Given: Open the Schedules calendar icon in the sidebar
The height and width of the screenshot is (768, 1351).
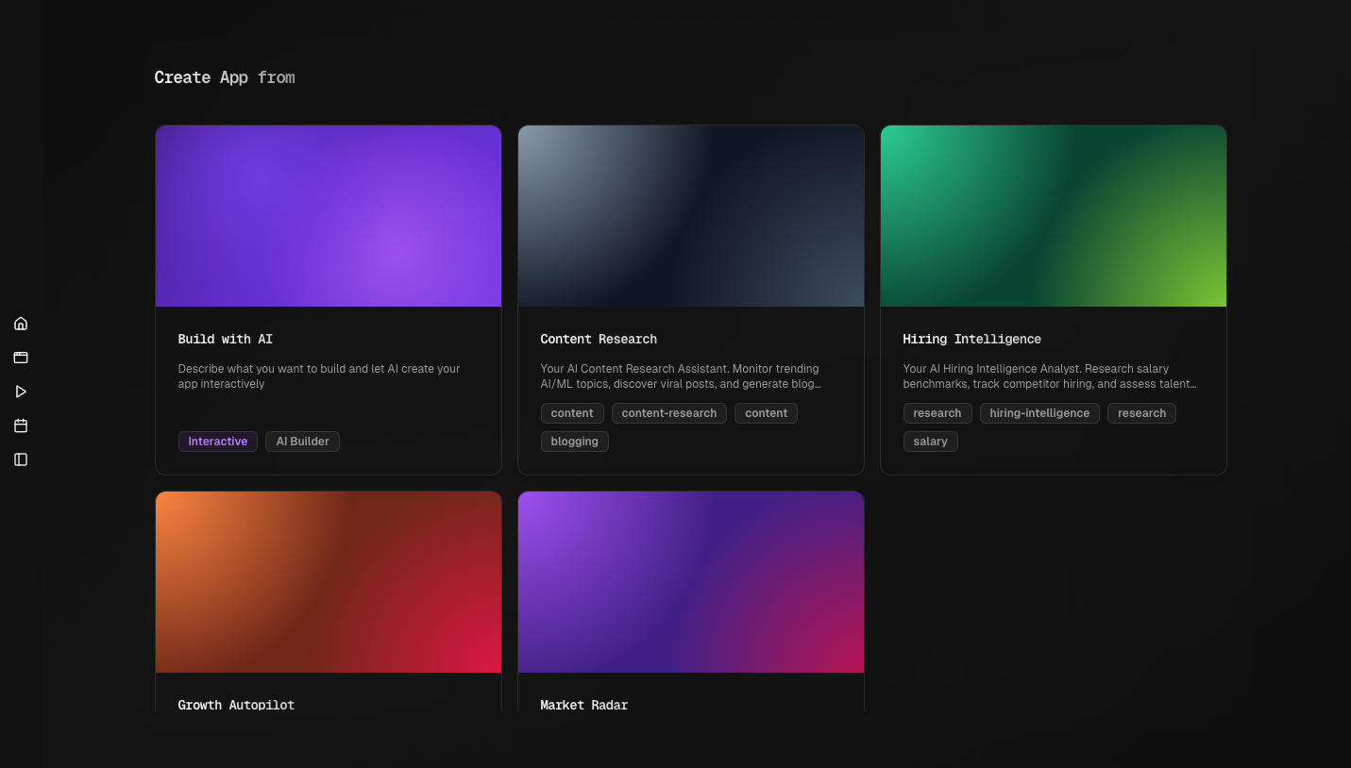Looking at the screenshot, I should (20, 425).
